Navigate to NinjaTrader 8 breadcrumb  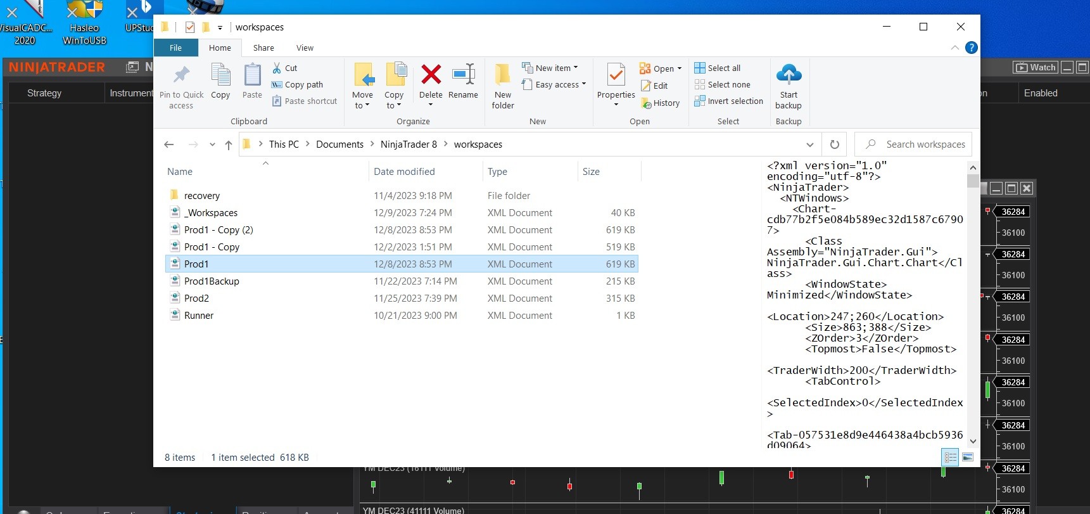(x=409, y=145)
